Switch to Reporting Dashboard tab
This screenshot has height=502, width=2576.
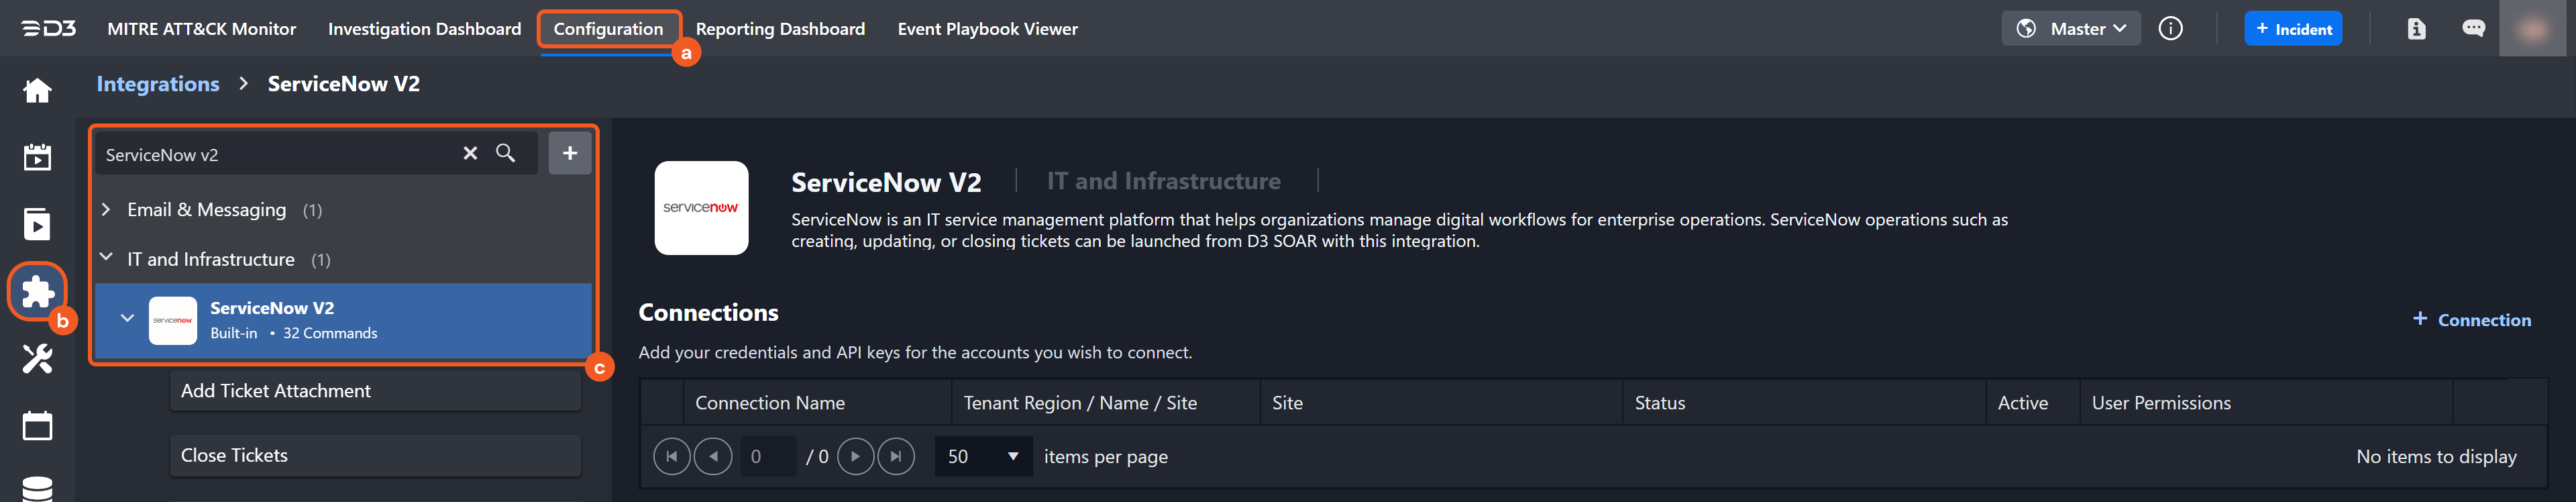pyautogui.click(x=780, y=29)
